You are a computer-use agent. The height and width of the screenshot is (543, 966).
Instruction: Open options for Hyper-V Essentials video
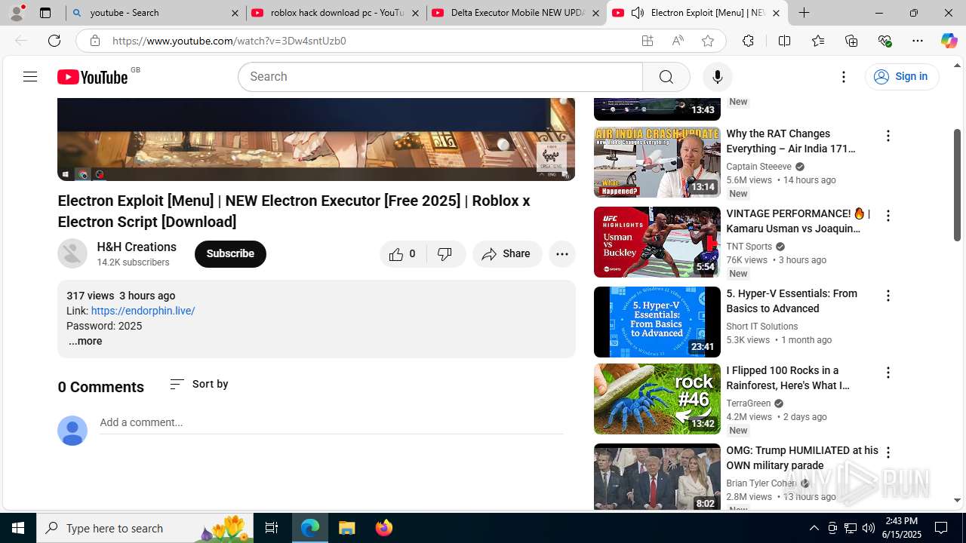pyautogui.click(x=888, y=296)
